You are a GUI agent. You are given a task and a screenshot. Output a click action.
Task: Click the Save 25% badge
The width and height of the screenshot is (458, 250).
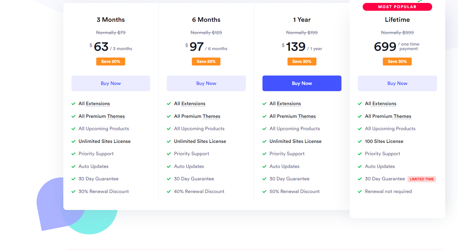point(206,62)
